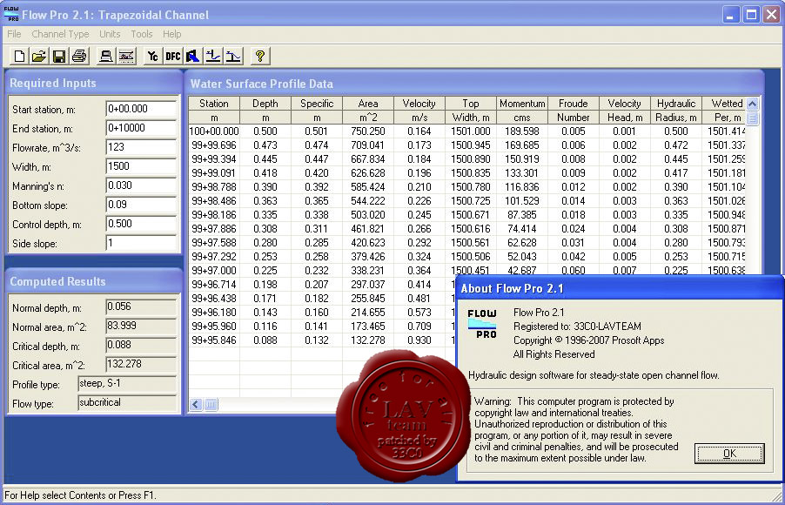The height and width of the screenshot is (505, 785).
Task: Click area cell 297.037
Action: click(x=368, y=285)
